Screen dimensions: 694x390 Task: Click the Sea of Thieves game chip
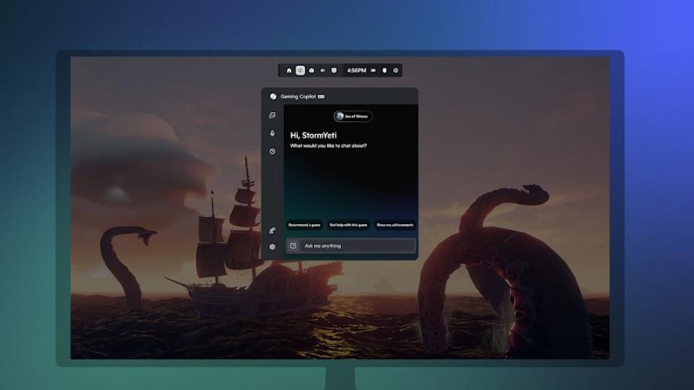[353, 116]
